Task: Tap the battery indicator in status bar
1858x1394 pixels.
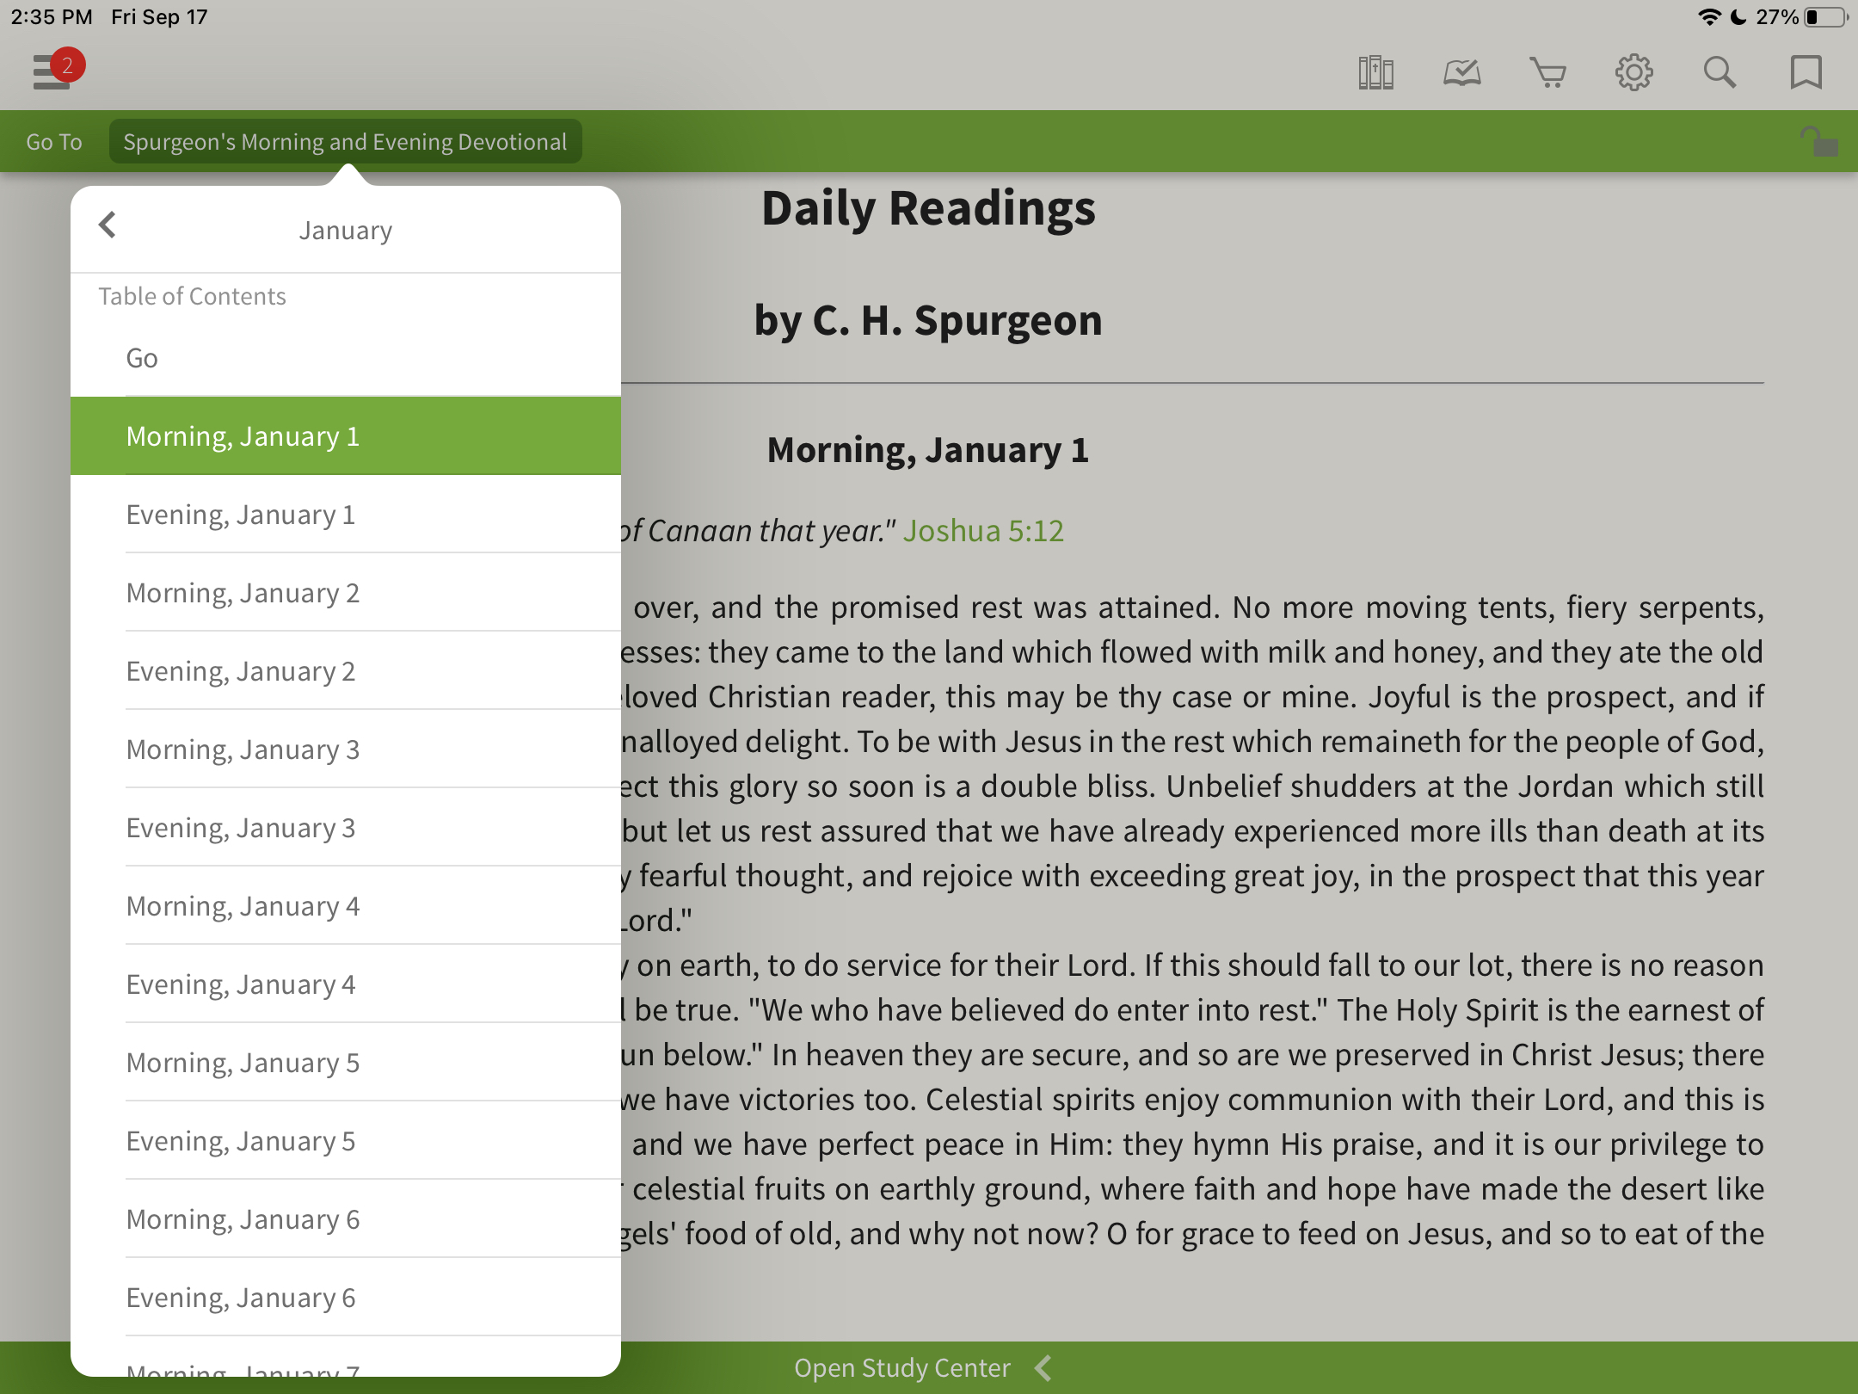Action: 1826,17
